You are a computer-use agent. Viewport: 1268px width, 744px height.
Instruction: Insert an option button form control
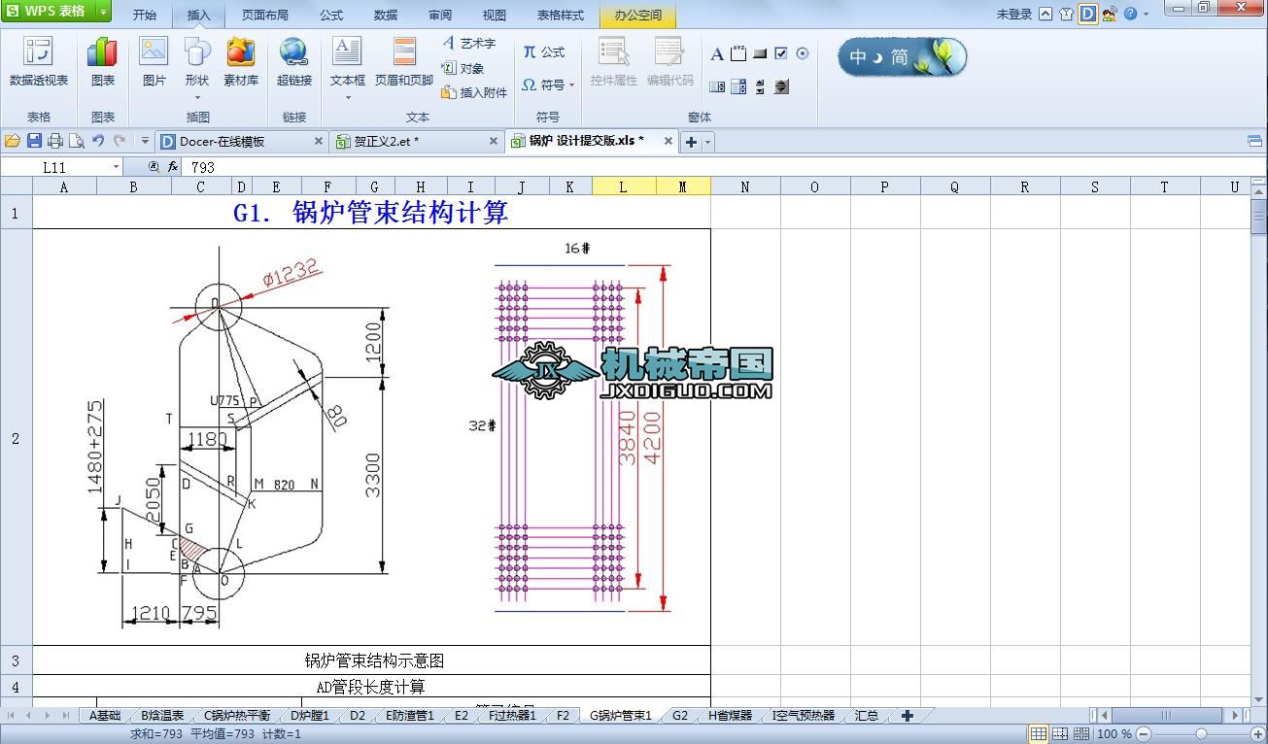[x=804, y=53]
